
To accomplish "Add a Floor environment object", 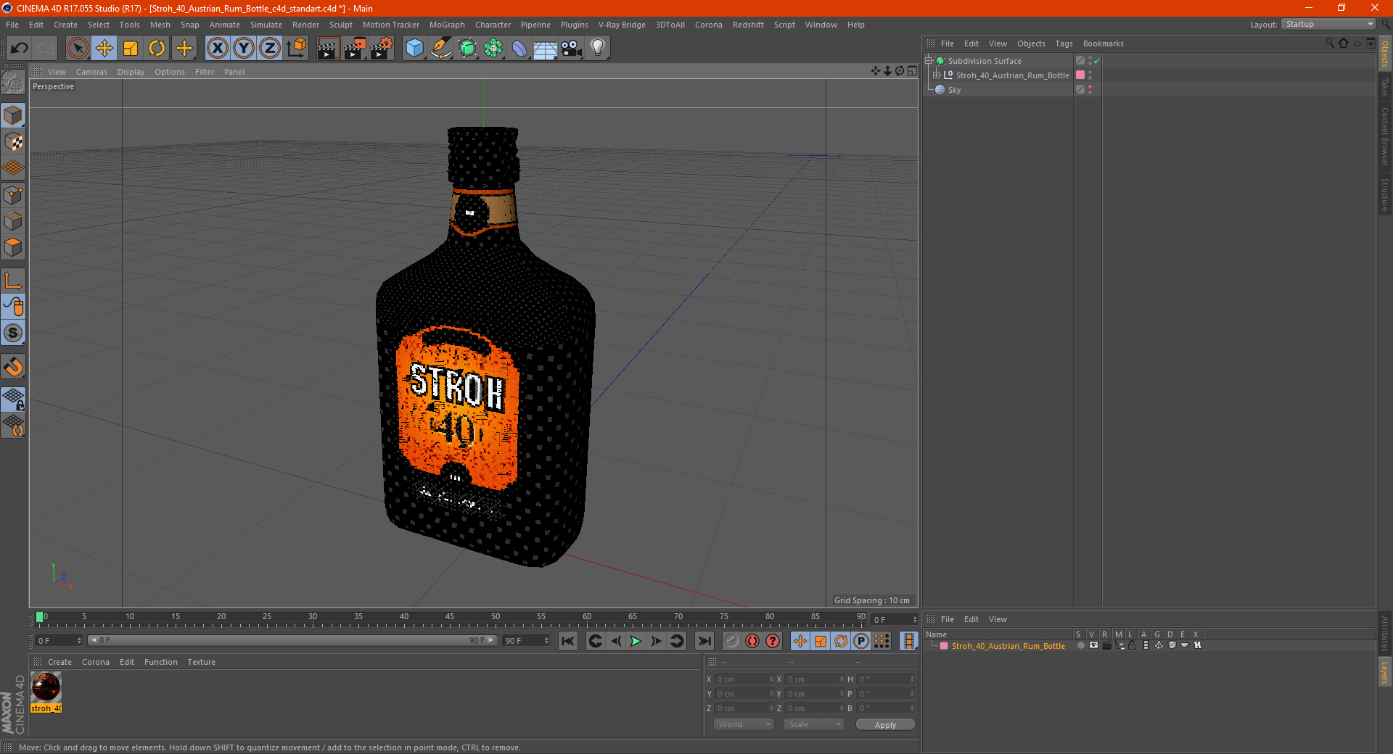I will (x=546, y=49).
